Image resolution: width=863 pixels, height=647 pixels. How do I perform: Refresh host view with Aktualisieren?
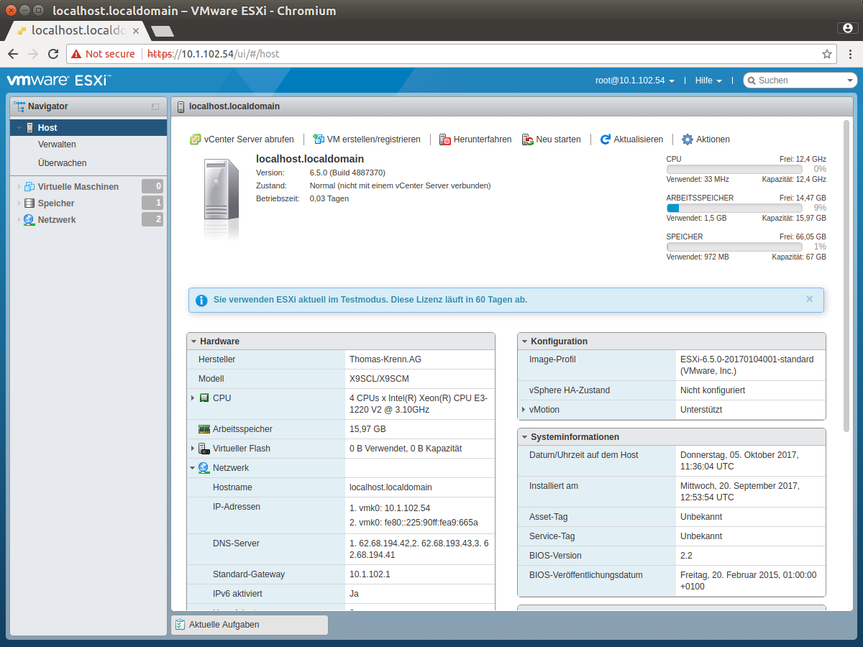click(631, 139)
